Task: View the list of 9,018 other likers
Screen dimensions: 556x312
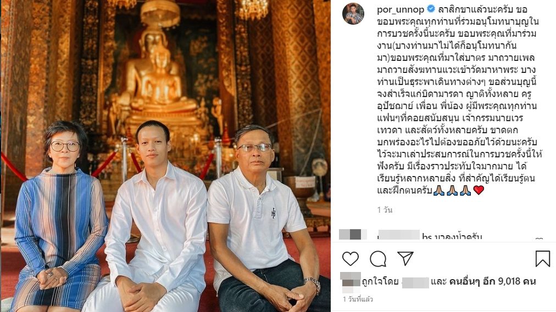Action: click(x=492, y=282)
